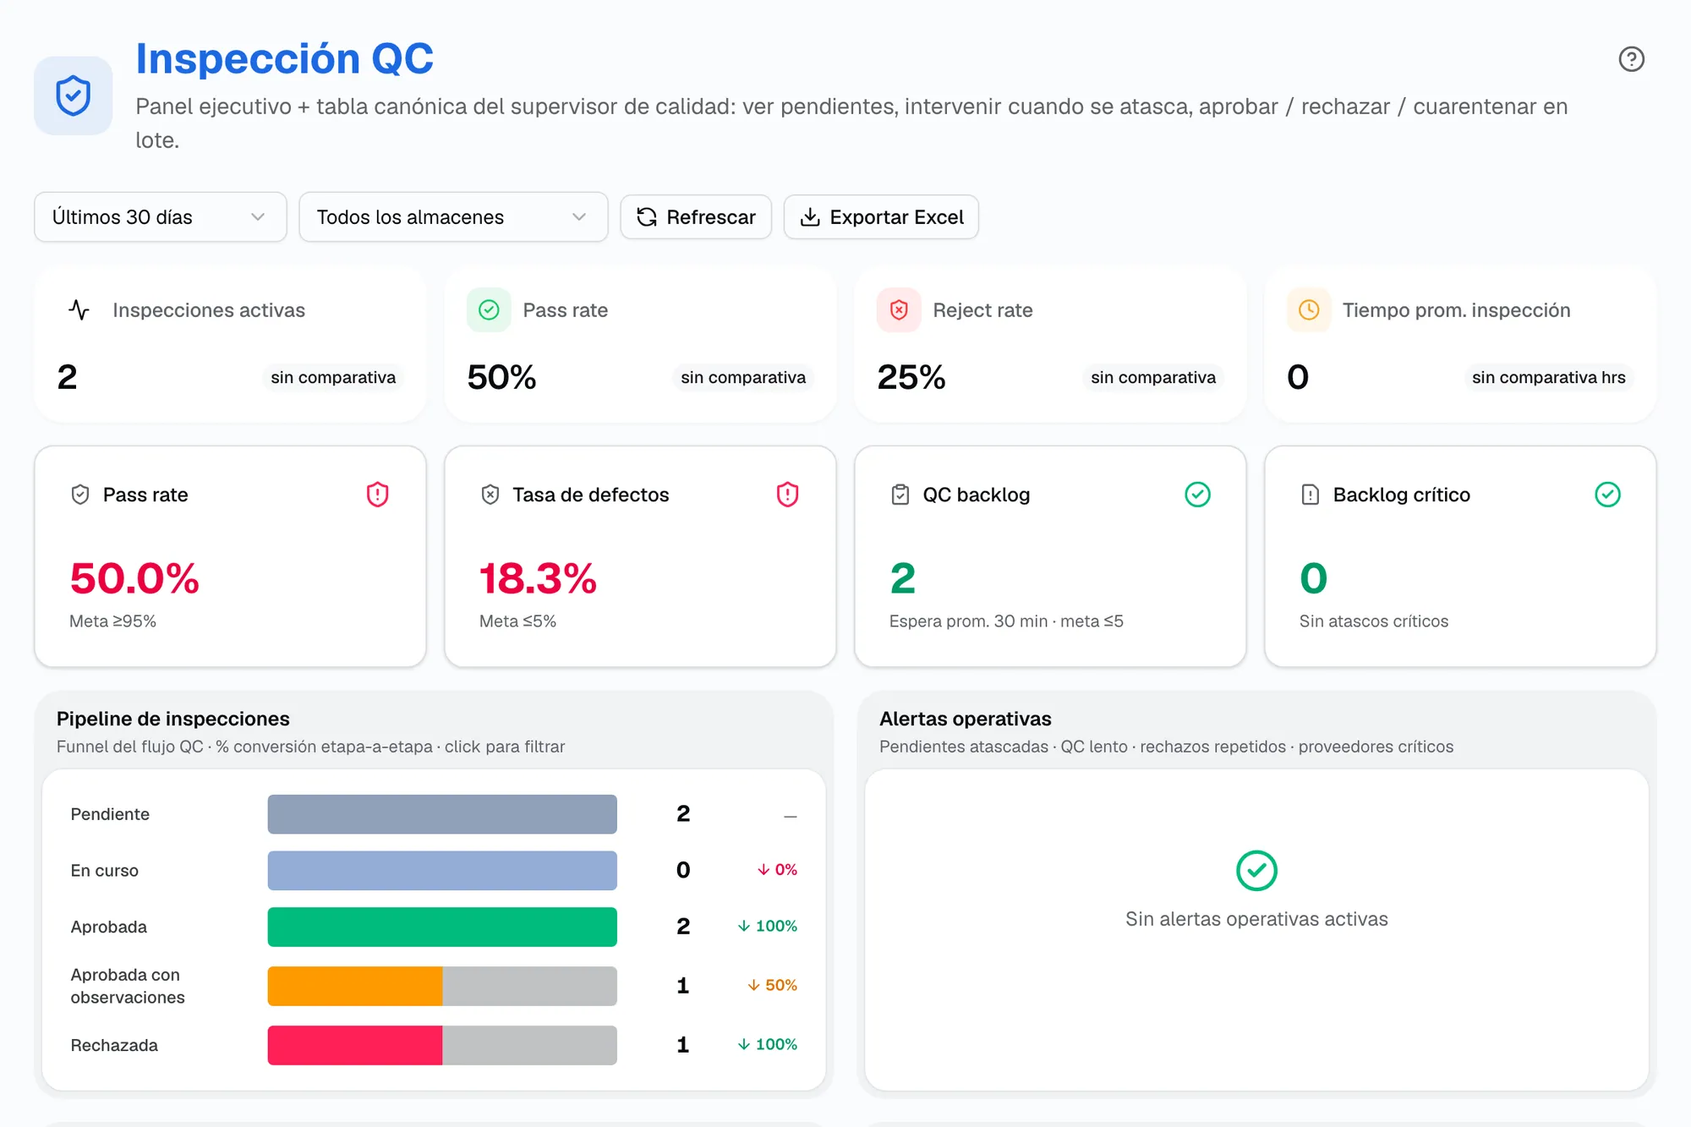Click the 50% conversion on Aprobada con observaciones
1691x1127 pixels.
click(773, 985)
